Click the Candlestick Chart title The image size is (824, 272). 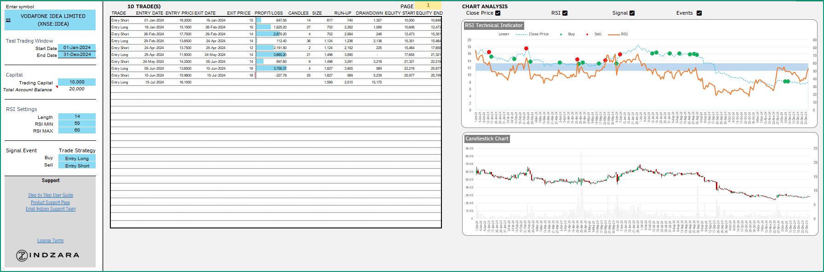tap(487, 139)
